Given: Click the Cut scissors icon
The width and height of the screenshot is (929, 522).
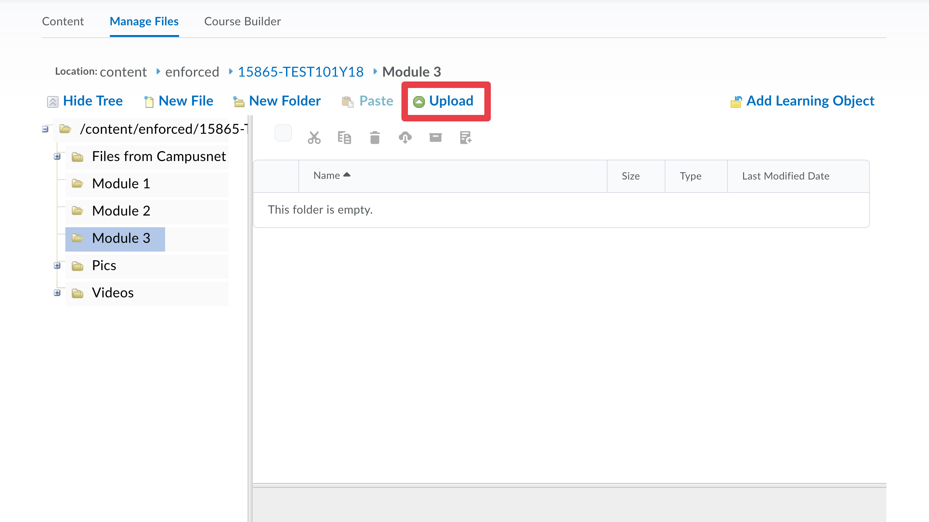Looking at the screenshot, I should click(314, 138).
